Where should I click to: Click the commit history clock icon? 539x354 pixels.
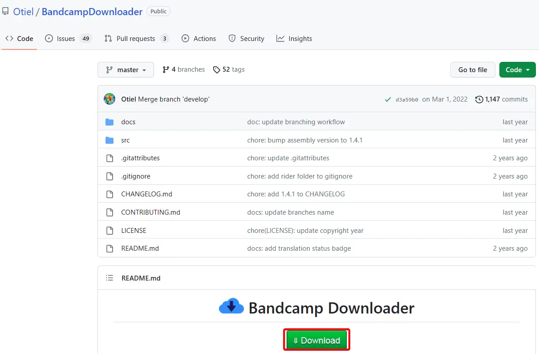[x=479, y=99]
